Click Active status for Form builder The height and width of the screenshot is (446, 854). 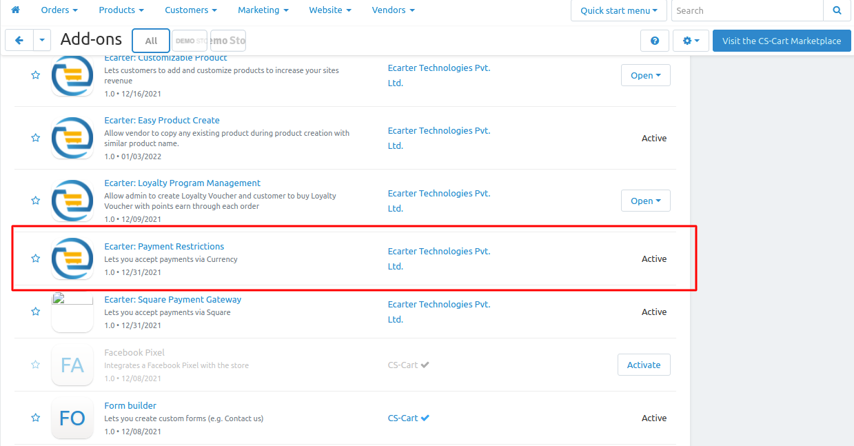coord(654,418)
